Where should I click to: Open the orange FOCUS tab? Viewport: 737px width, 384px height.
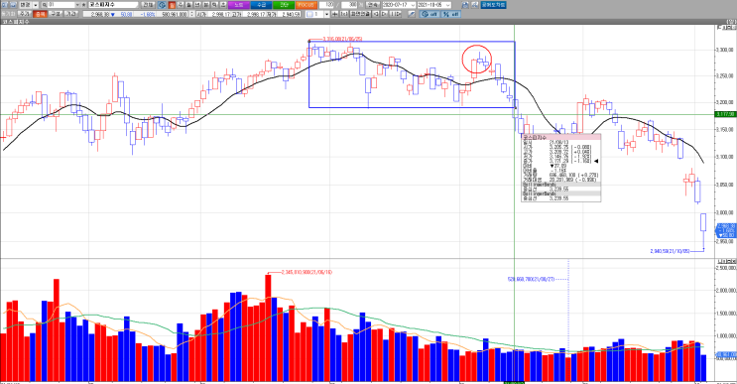[307, 5]
